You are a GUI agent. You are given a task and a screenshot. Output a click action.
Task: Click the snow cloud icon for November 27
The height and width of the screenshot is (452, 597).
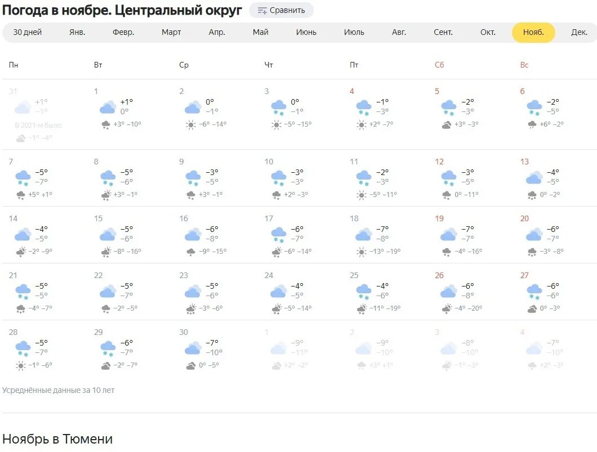tap(534, 292)
